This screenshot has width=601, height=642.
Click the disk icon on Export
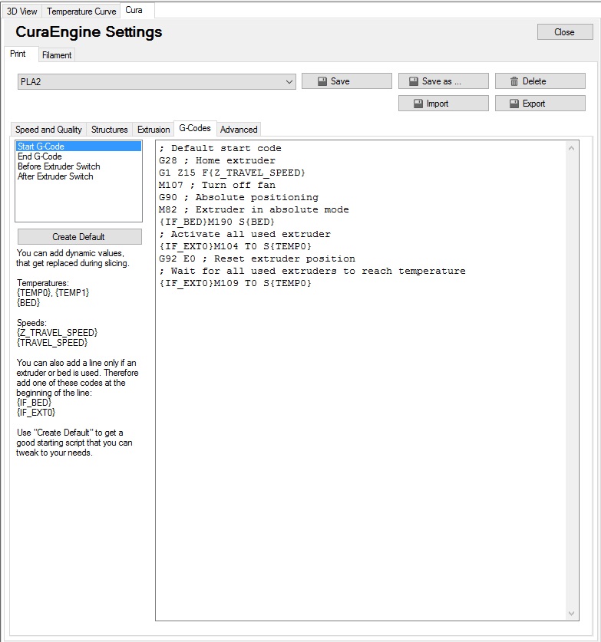click(514, 104)
